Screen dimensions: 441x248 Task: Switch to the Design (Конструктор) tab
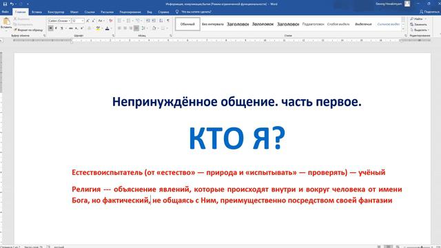click(56, 12)
